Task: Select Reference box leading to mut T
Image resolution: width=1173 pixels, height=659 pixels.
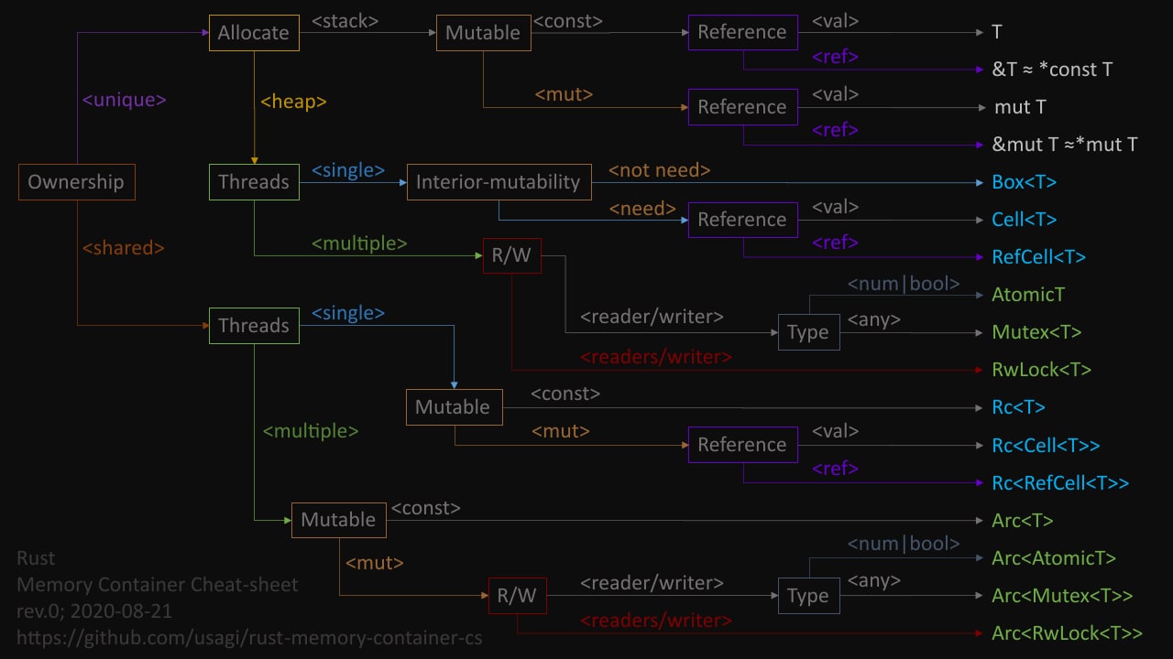Action: pyautogui.click(x=742, y=107)
